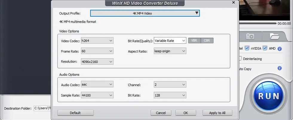Screen dimensions: 293x120
Task: Toggle the Deinterlacing checkbox
Action: pyautogui.click(x=240, y=59)
